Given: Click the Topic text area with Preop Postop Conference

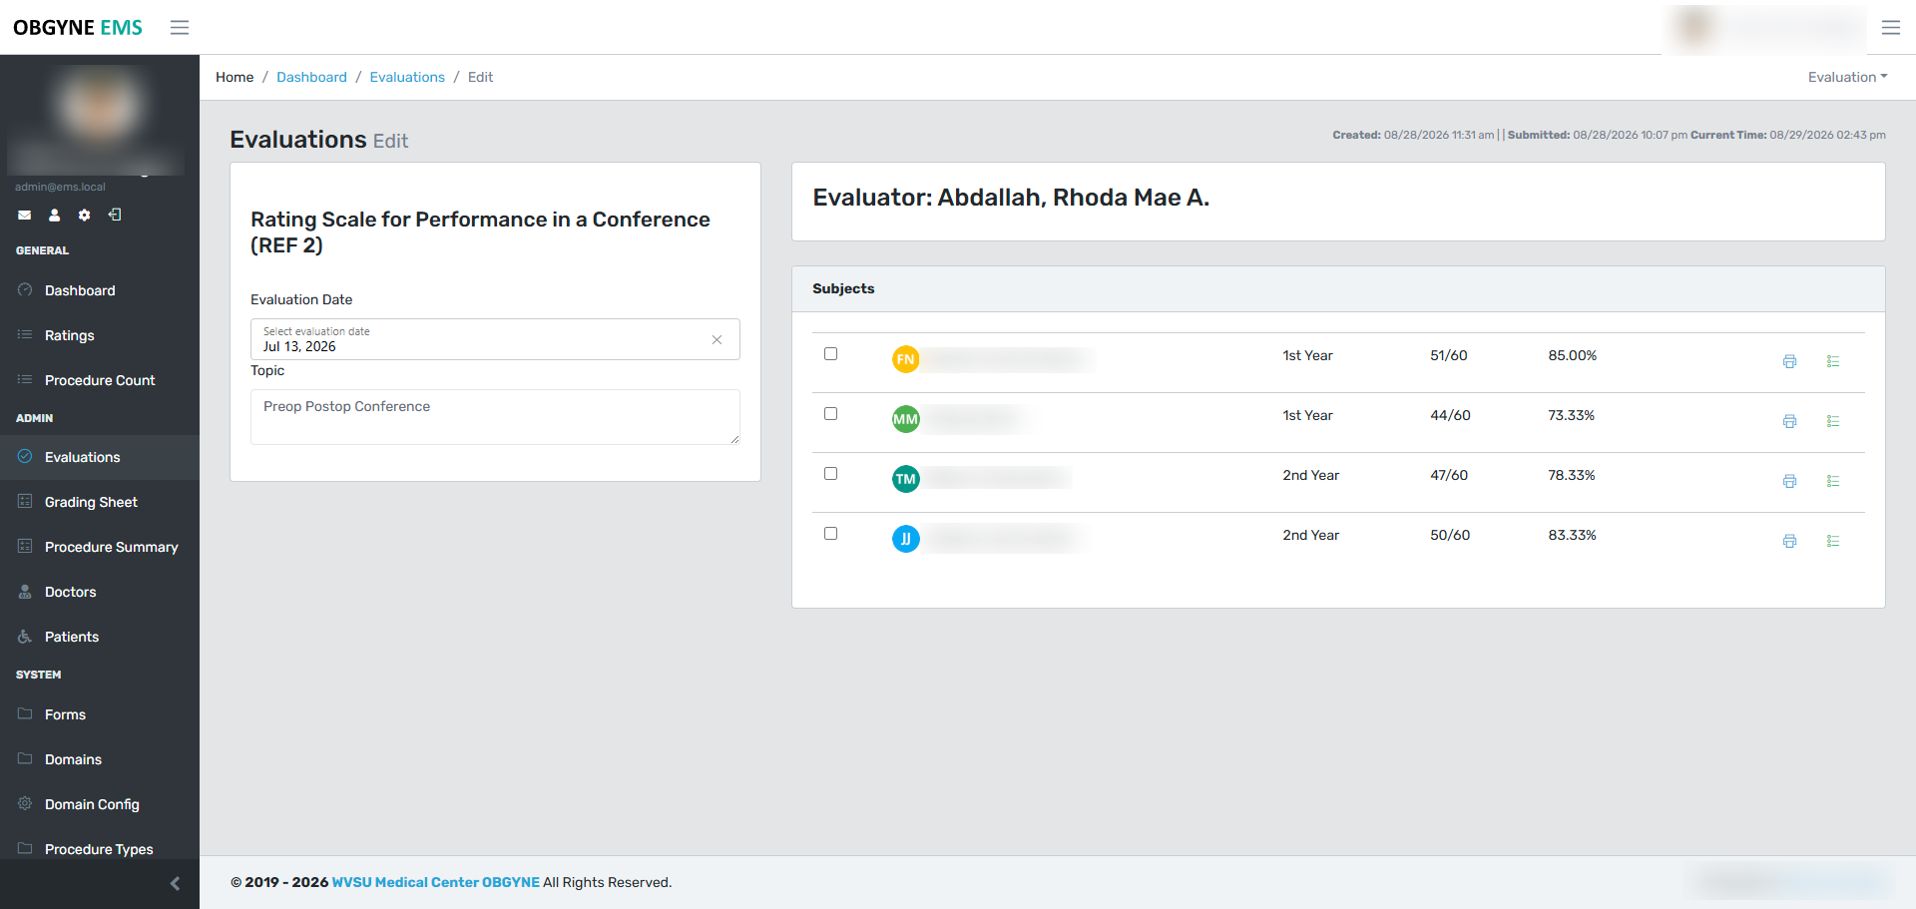Looking at the screenshot, I should tap(495, 417).
